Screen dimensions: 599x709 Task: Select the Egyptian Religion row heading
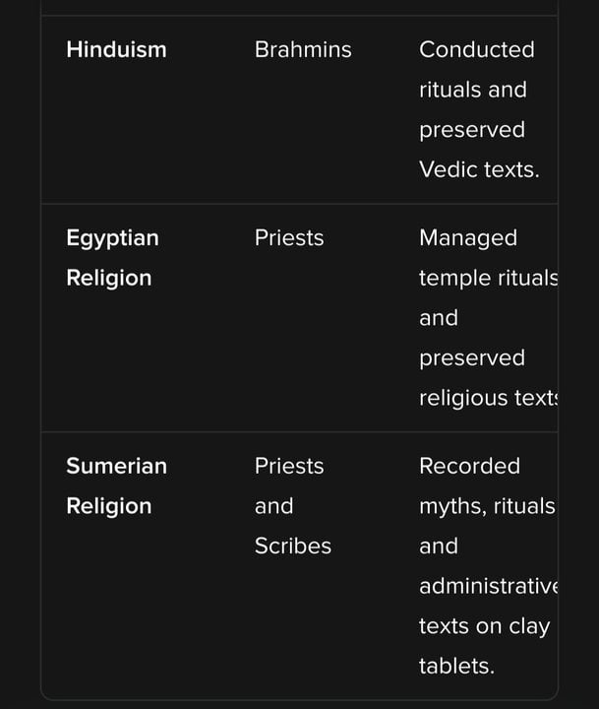(112, 258)
